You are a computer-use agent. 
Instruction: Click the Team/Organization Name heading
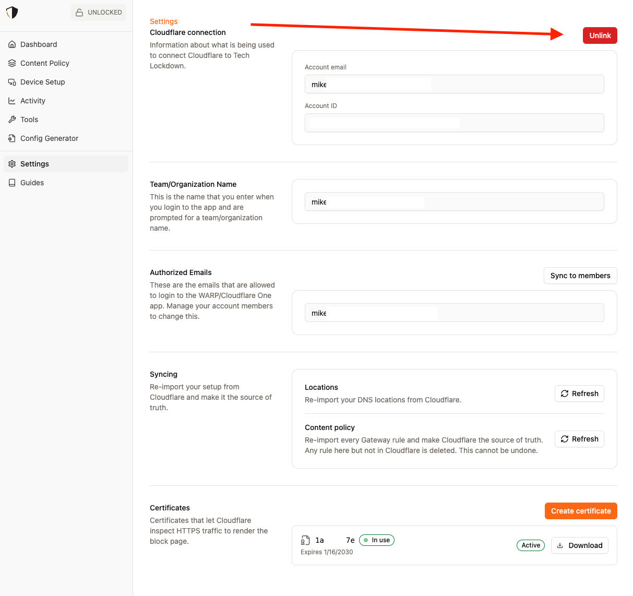(x=193, y=184)
